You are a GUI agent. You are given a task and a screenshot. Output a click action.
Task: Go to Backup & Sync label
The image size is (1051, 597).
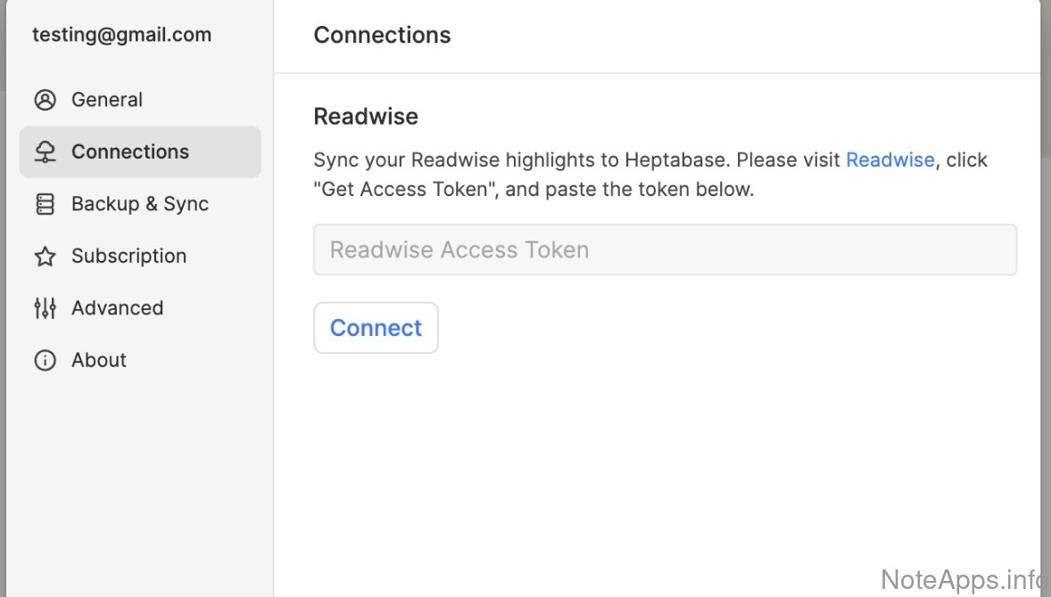(140, 204)
